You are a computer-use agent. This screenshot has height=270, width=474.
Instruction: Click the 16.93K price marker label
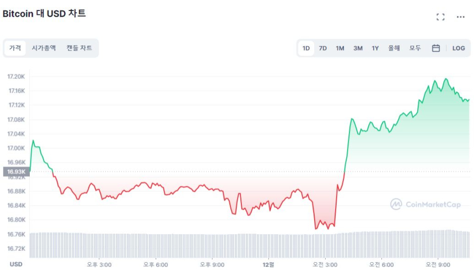coord(15,172)
